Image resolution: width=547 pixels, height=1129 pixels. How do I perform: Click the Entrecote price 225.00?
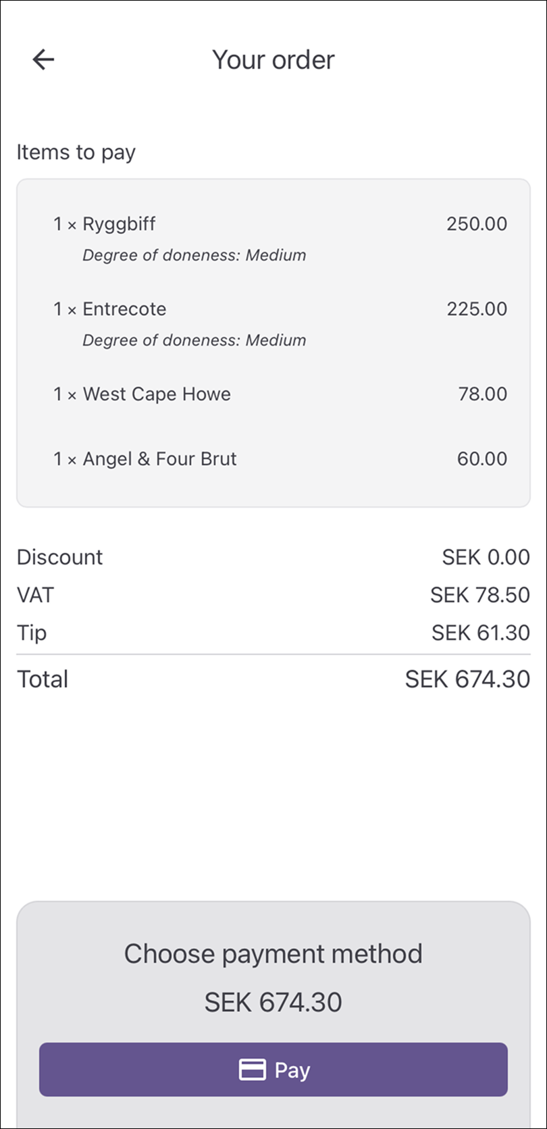pyautogui.click(x=476, y=309)
